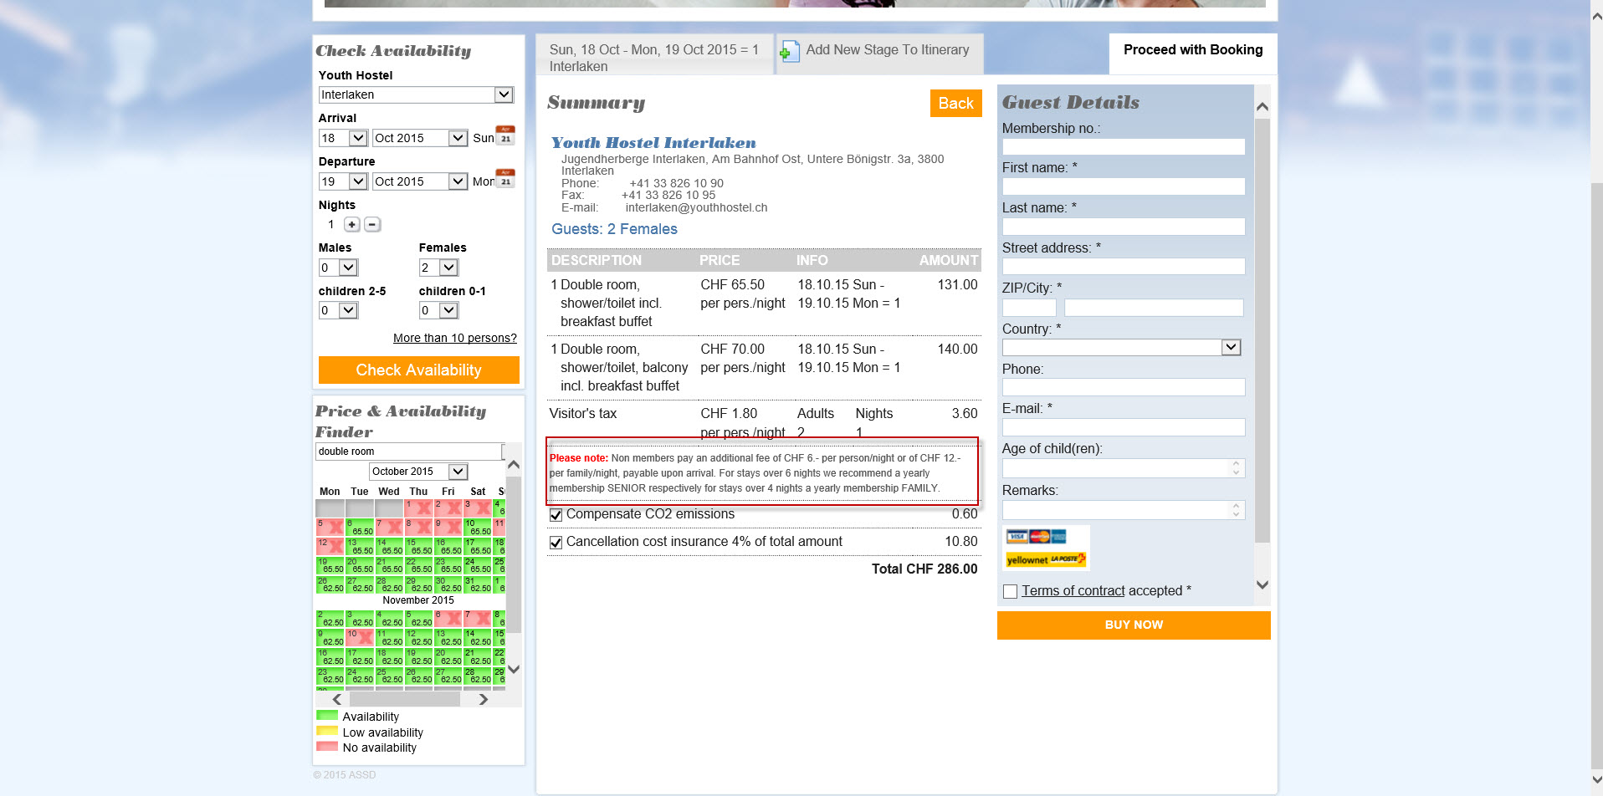Viewport: 1603px width, 796px height.
Task: Click the Youth Hostel Interlaken heading
Action: (x=653, y=143)
